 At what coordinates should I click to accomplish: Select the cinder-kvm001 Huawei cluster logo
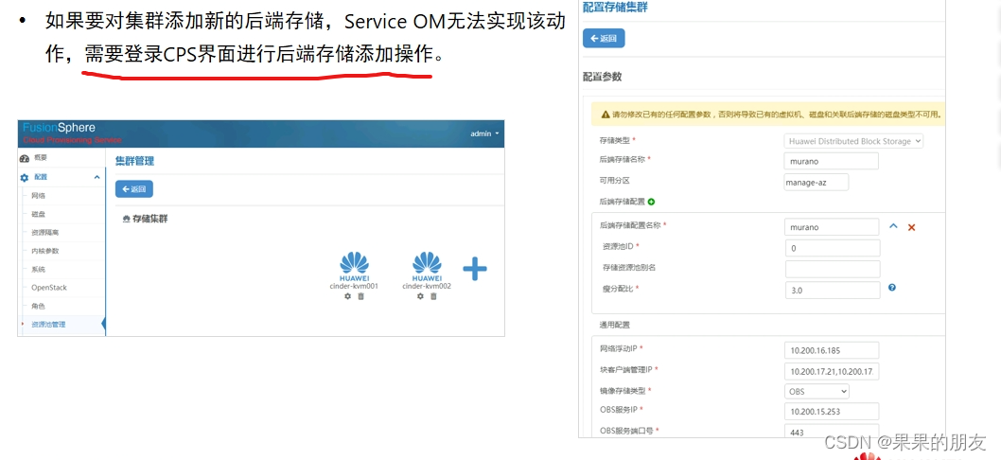coord(354,266)
